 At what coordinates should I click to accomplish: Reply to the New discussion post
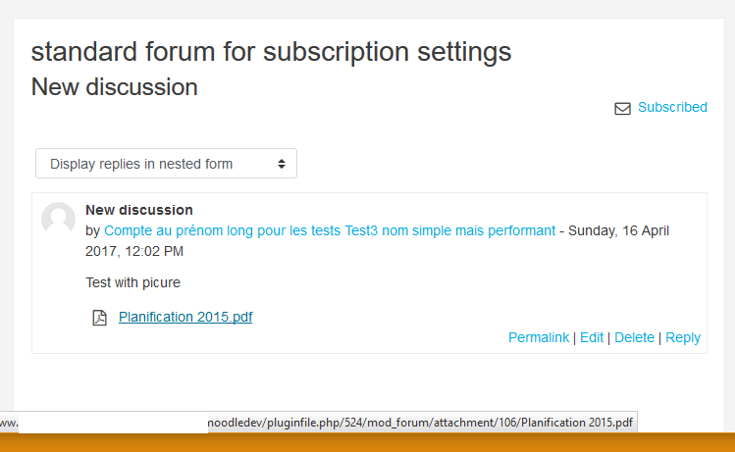(683, 337)
